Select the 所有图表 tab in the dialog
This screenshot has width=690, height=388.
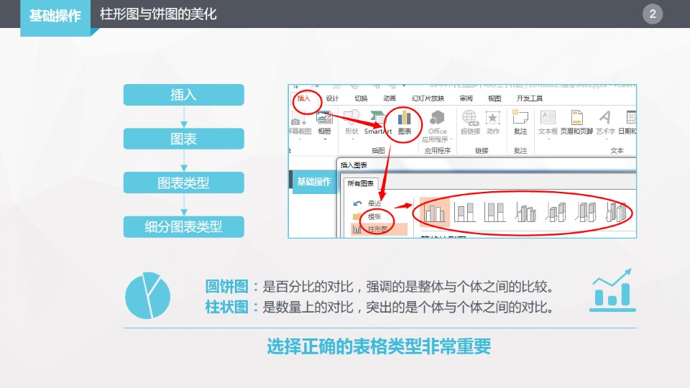[359, 183]
